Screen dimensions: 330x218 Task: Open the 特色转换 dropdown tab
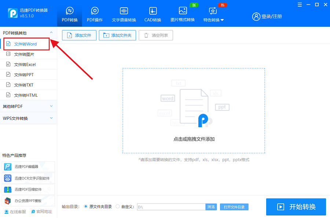(213, 14)
